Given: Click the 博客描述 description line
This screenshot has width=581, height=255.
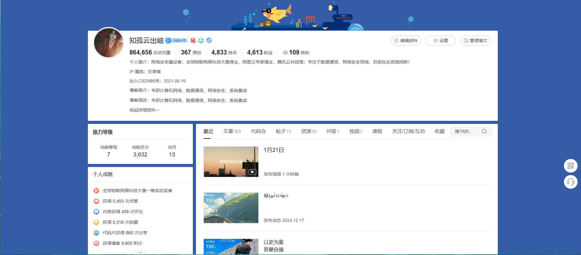Looking at the screenshot, I should pyautogui.click(x=188, y=100).
